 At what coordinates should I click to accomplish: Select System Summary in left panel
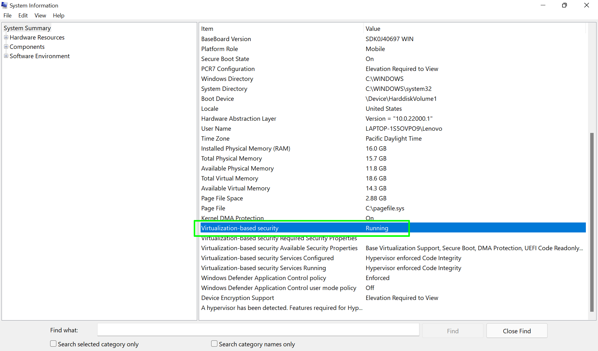27,28
